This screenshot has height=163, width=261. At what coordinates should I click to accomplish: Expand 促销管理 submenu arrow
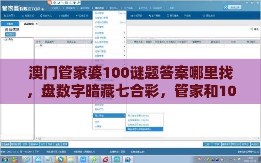click(x=124, y=33)
